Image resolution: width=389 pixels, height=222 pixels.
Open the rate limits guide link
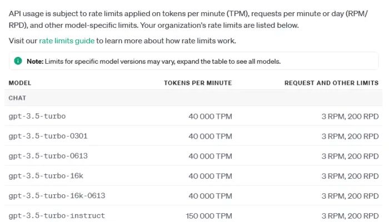pyautogui.click(x=67, y=41)
